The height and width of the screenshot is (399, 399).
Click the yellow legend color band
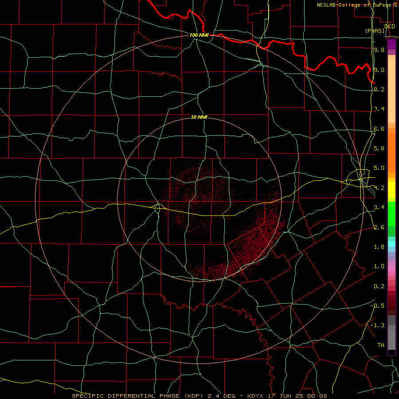coord(391,190)
